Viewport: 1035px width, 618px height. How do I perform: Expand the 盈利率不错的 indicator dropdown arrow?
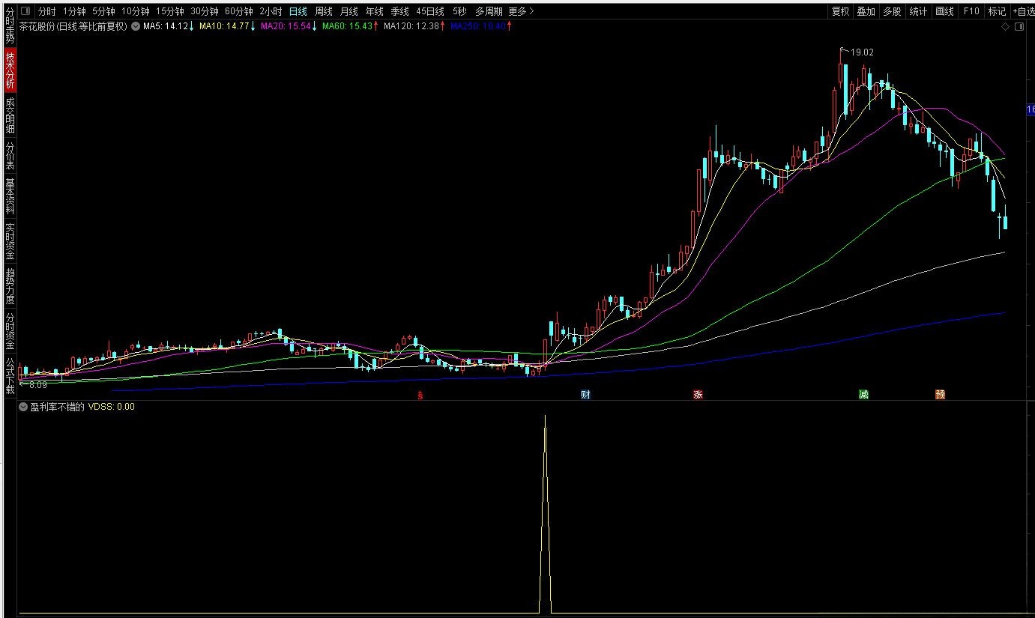click(23, 408)
